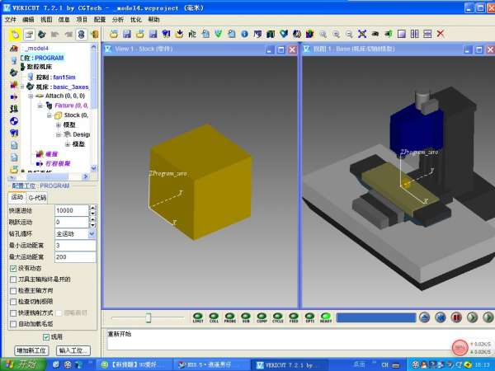This screenshot has height=371, width=495.
Task: Enable the 检查主轴方向 checkbox
Action: [13, 291]
